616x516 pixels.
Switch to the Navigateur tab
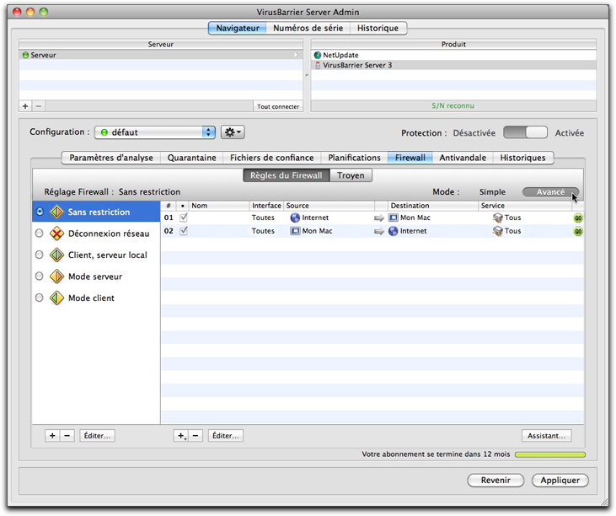[238, 29]
